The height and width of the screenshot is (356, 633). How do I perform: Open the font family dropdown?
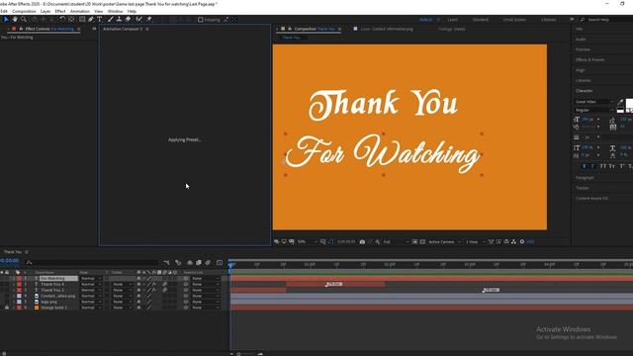point(593,102)
